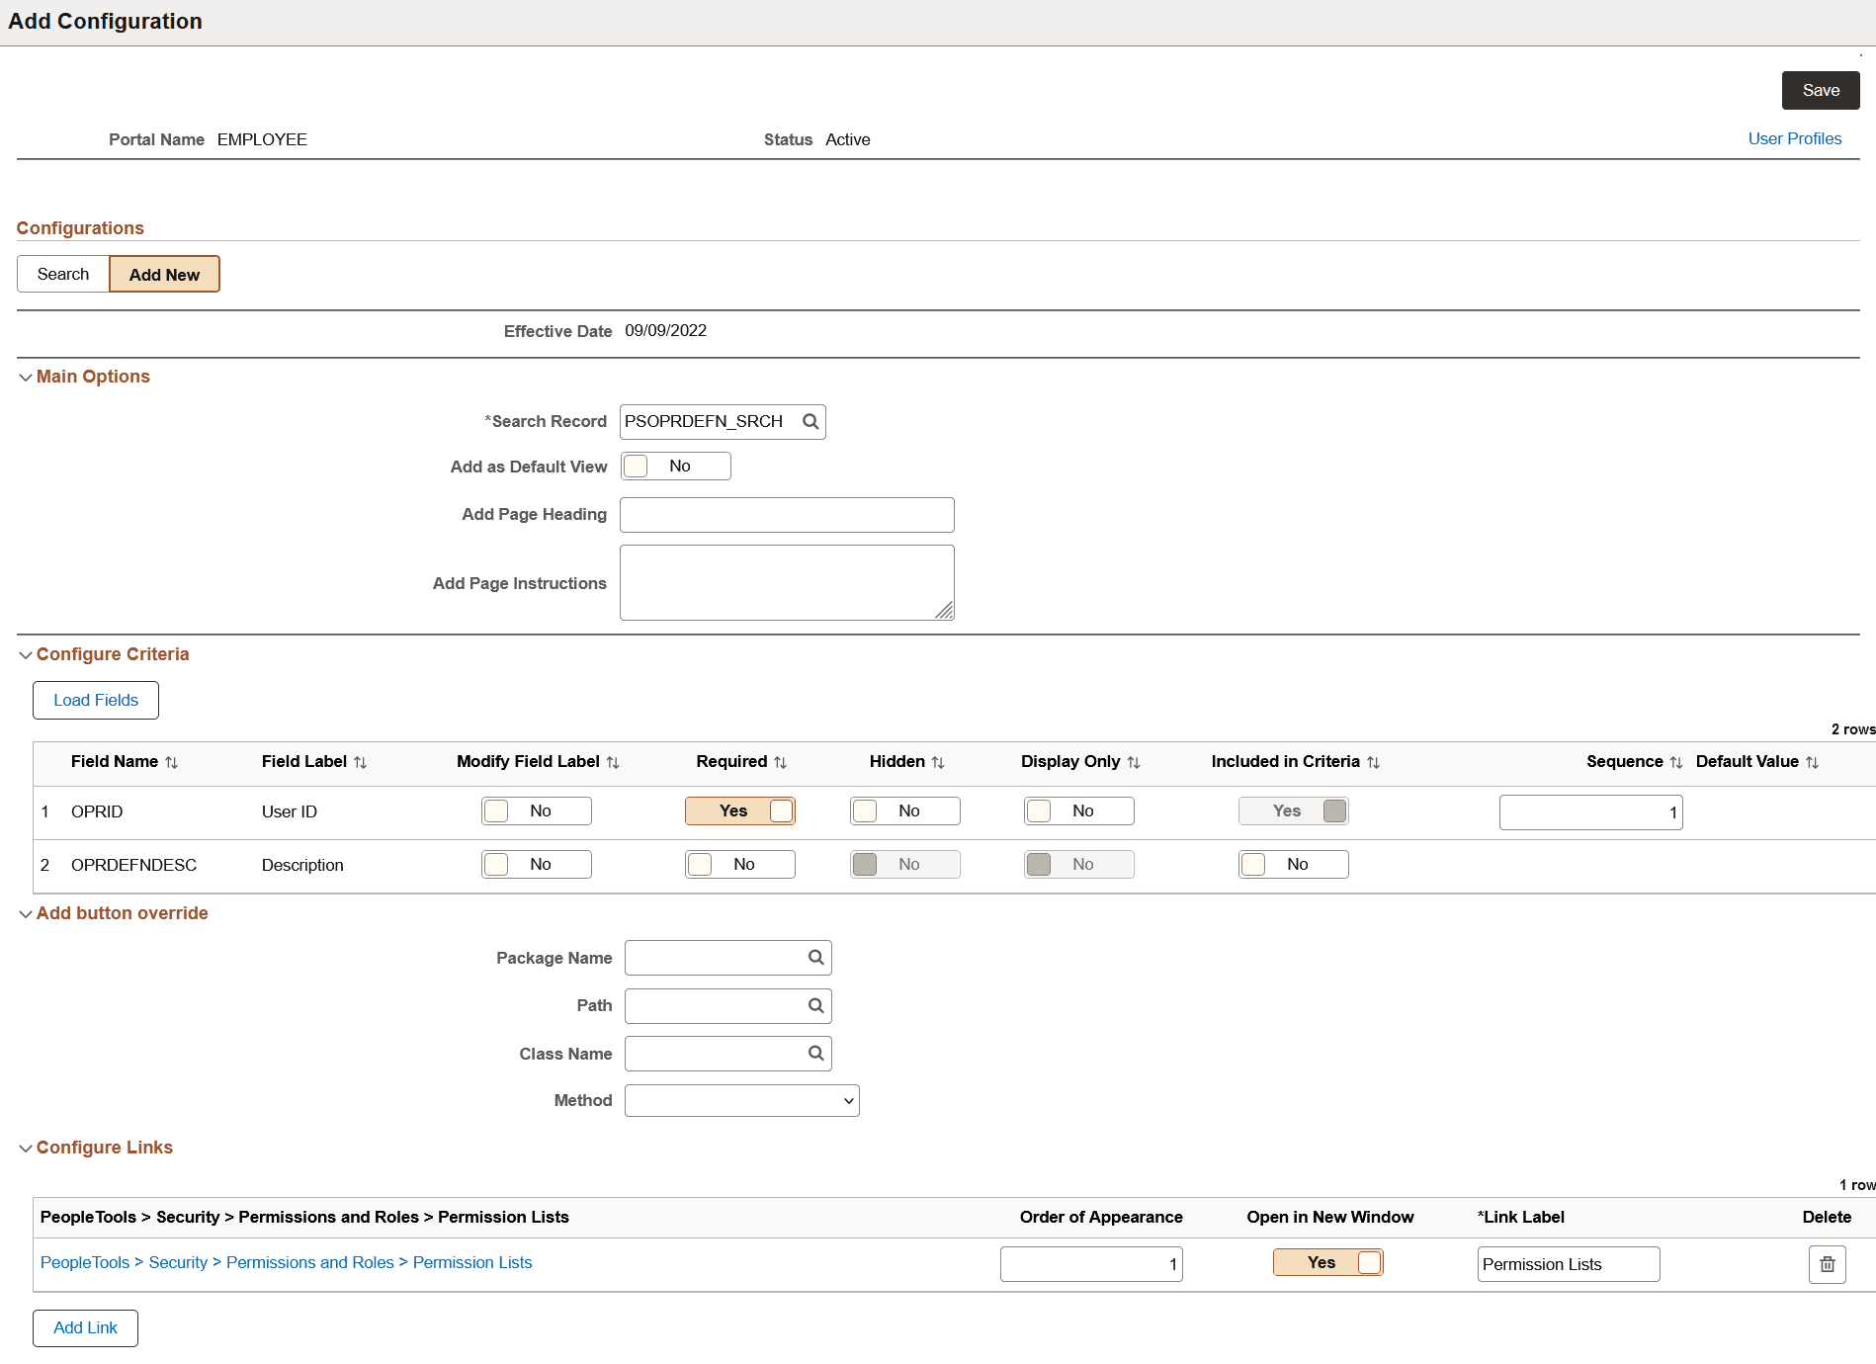Collapse the Configure Criteria section
This screenshot has height=1364, width=1876.
pos(25,654)
